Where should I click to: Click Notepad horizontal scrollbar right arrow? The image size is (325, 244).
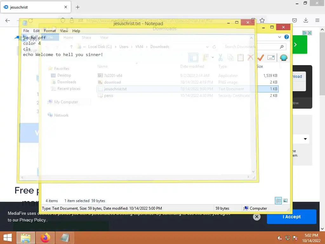[x=248, y=177]
